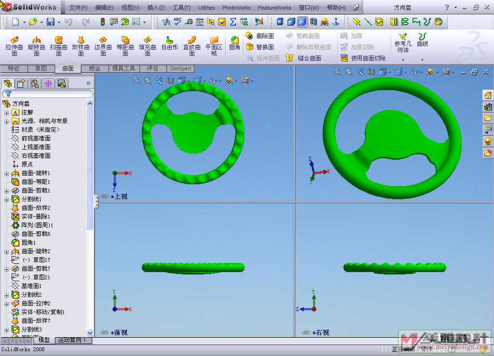The width and height of the screenshot is (494, 356).
Task: Switch to the 运动算例 1 bottom tab
Action: [x=73, y=340]
